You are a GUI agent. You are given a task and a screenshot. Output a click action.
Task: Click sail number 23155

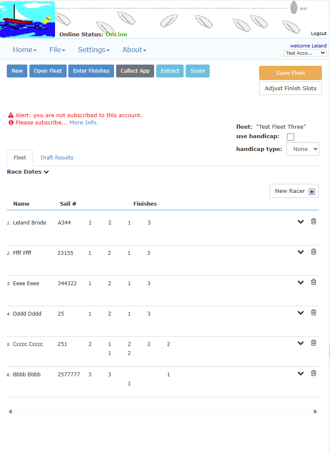click(65, 253)
